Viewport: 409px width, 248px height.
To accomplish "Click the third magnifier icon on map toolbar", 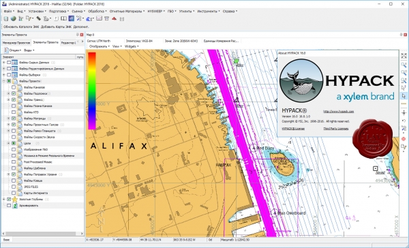I will tap(404, 80).
